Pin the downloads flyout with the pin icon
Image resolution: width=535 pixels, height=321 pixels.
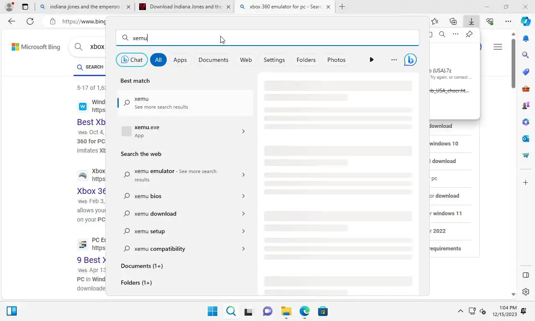click(x=469, y=34)
